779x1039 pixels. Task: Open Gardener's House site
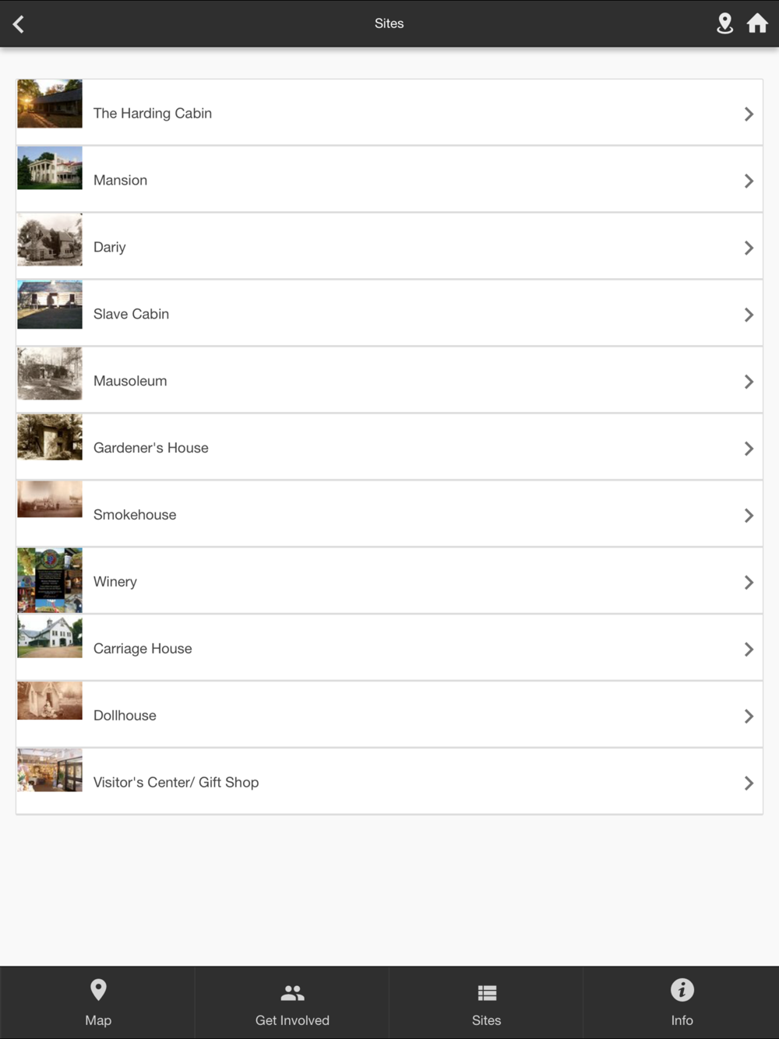(389, 447)
